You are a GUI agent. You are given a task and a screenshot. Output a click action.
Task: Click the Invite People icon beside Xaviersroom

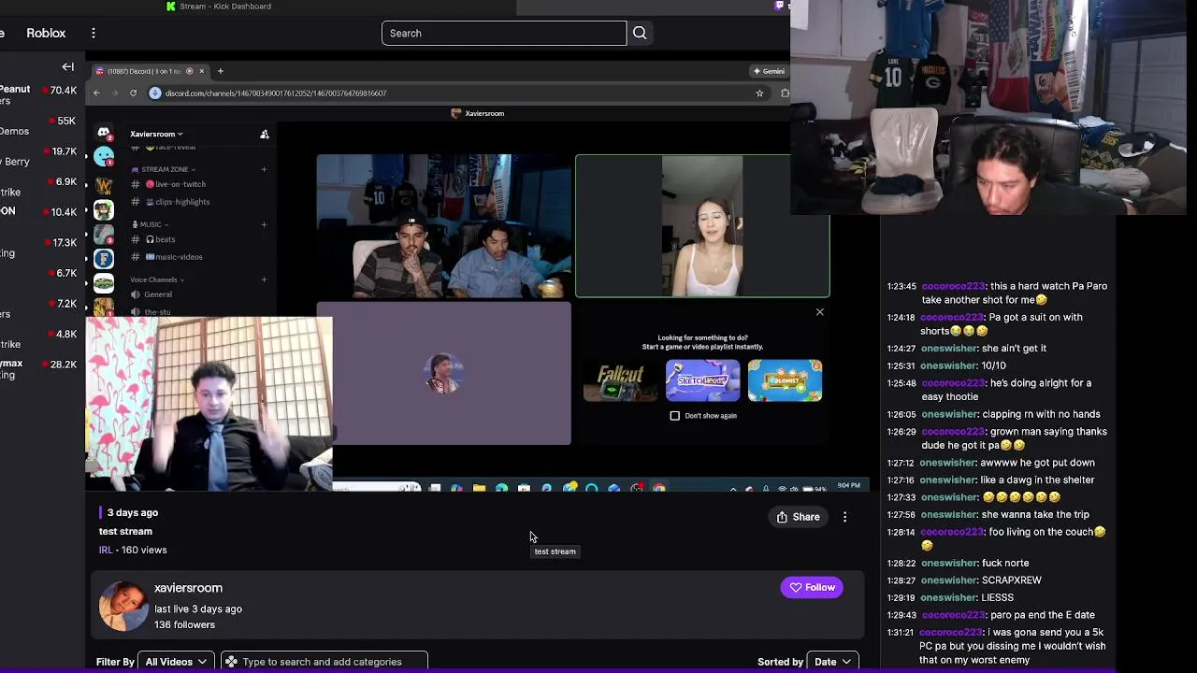pyautogui.click(x=265, y=135)
